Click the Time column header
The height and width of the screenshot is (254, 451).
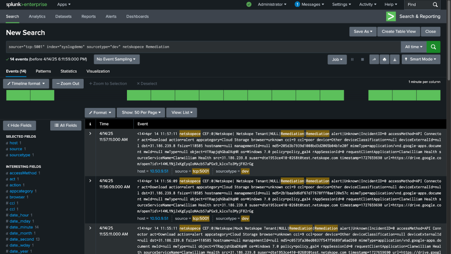[104, 124]
